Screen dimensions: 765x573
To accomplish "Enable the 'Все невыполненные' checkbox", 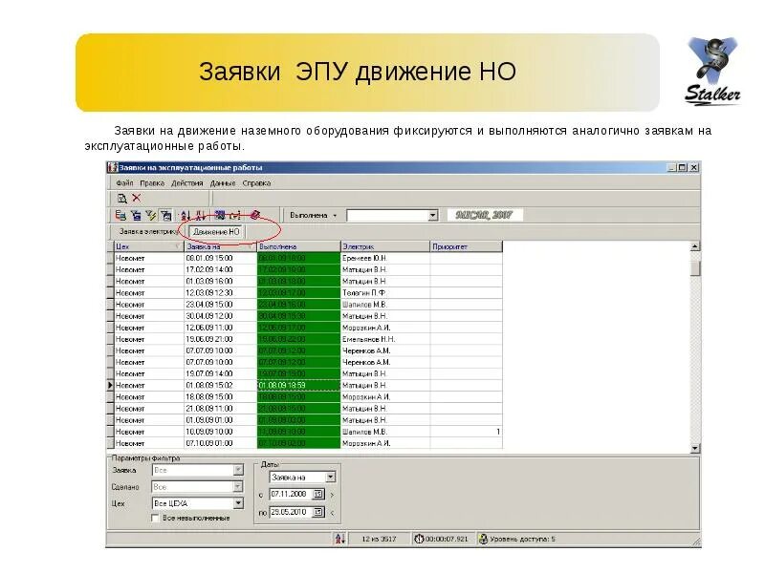I will (x=156, y=519).
